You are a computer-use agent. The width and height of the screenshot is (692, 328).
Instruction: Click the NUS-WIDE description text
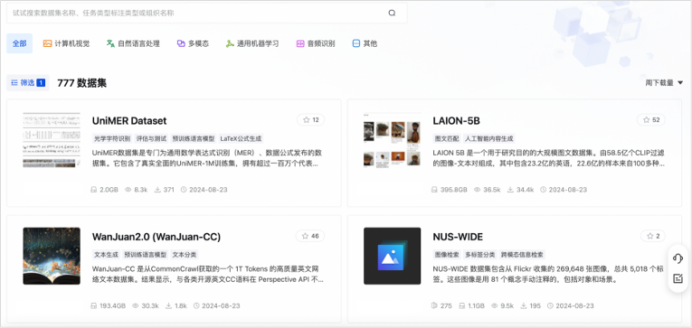[x=547, y=274]
